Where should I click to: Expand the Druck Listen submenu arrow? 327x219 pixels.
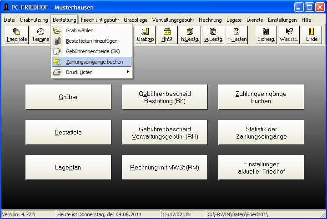[x=127, y=72]
